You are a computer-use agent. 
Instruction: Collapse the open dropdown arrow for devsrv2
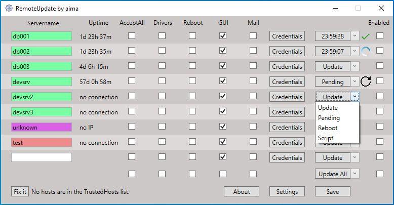(355, 97)
